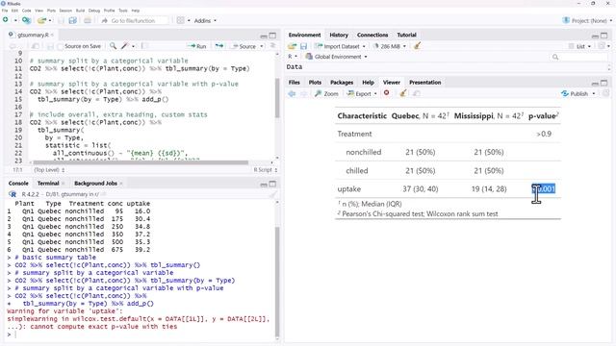Select the gtsummary.R editor tab
616x346 pixels.
click(x=32, y=35)
